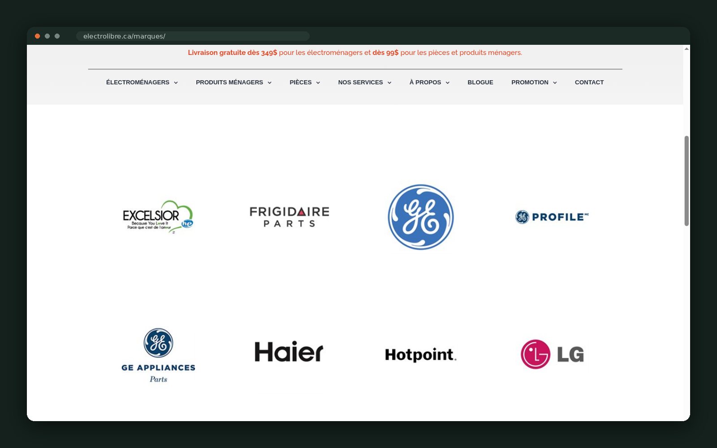
Task: Open the PIÈCES menu item
Action: point(300,82)
